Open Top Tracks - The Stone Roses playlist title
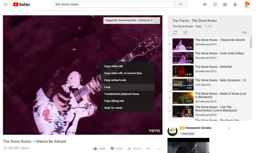The height and width of the screenshot is (153, 257). point(195,21)
